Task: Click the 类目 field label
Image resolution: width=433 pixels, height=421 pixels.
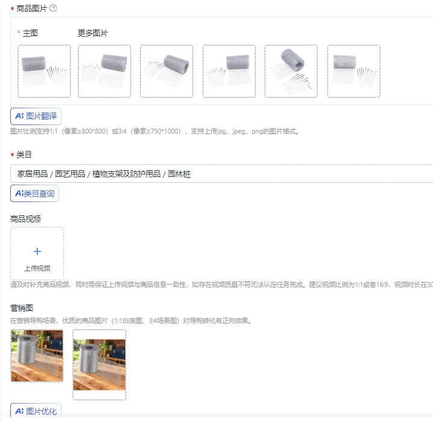Action: click(23, 155)
